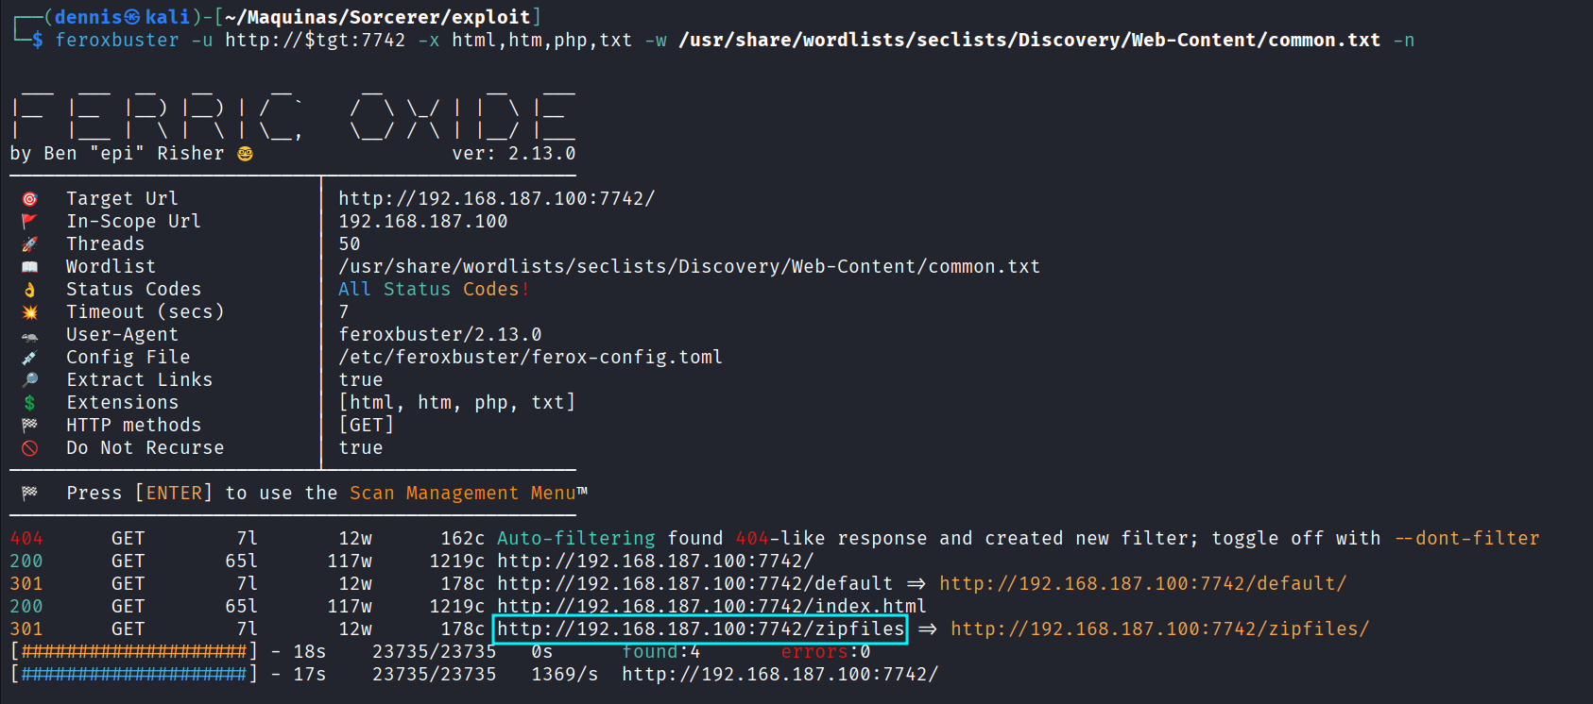
Task: Click the rocket icon next to Threads
Action: pos(30,244)
